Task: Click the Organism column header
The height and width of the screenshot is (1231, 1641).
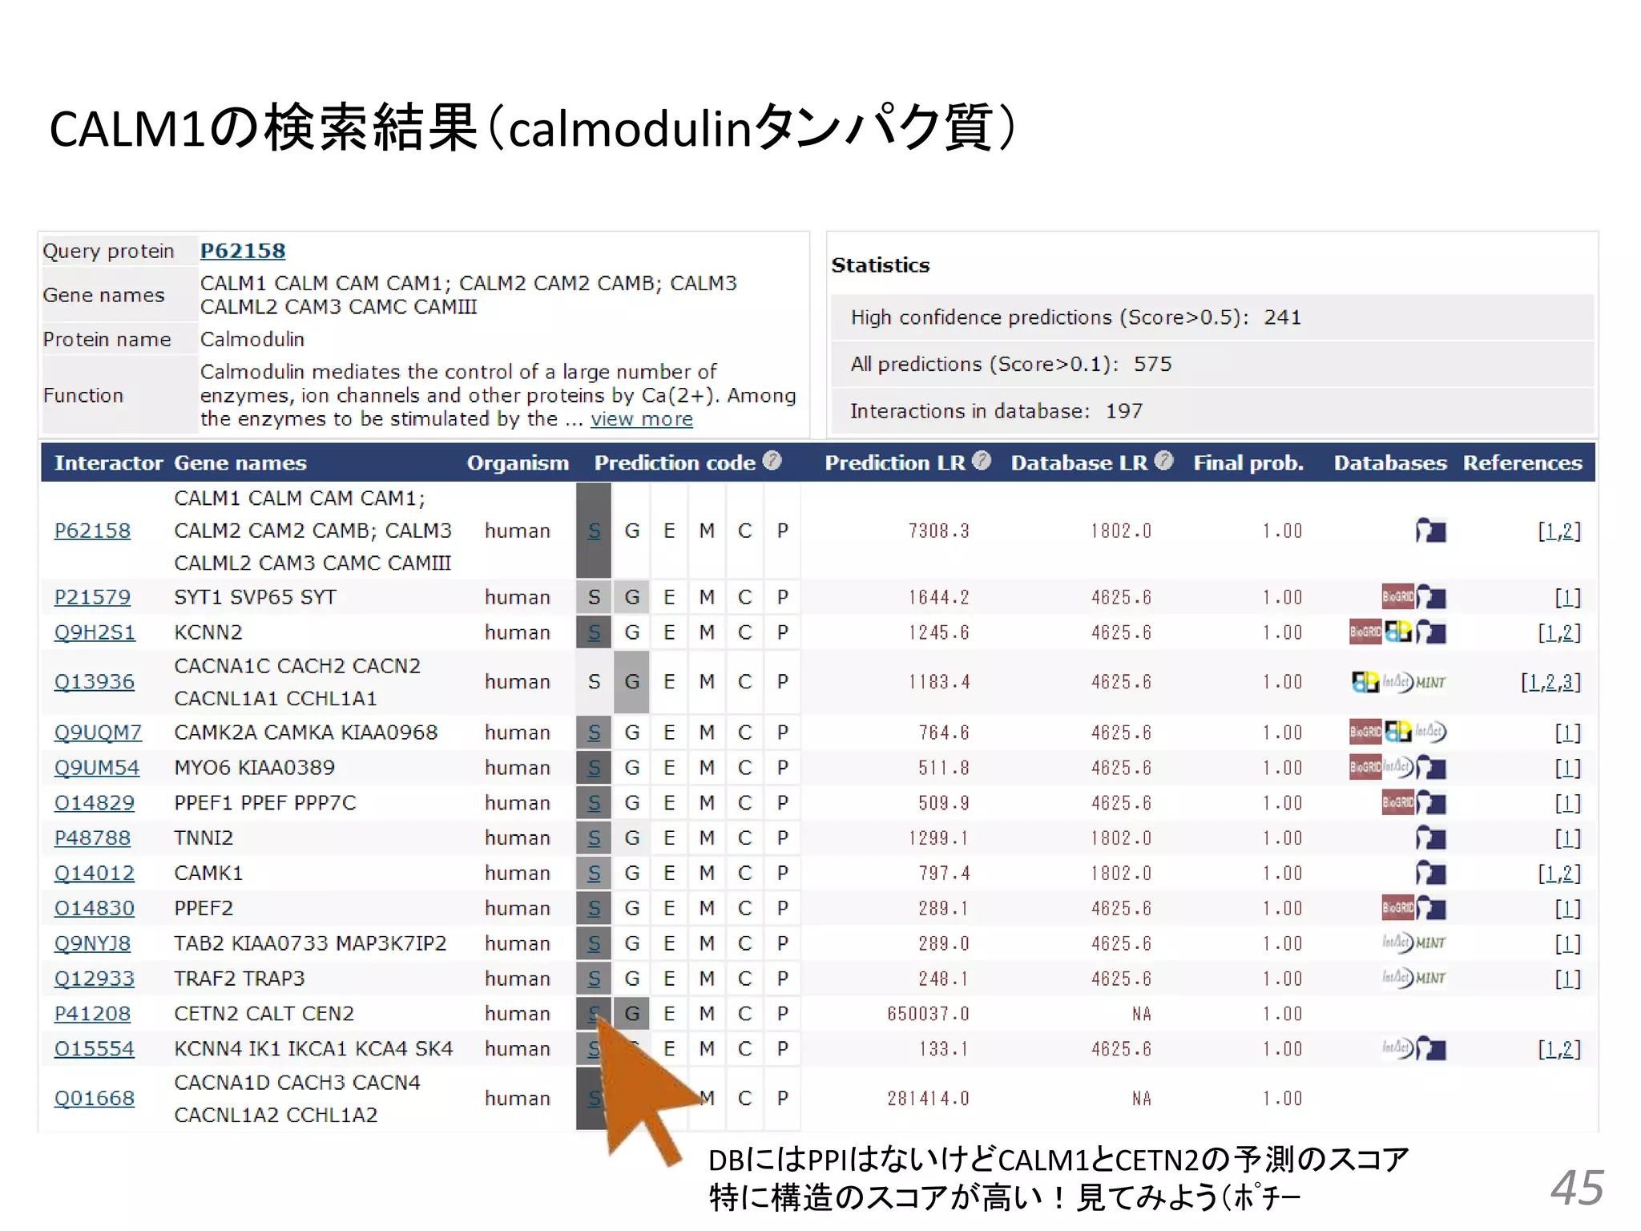Action: click(x=518, y=462)
